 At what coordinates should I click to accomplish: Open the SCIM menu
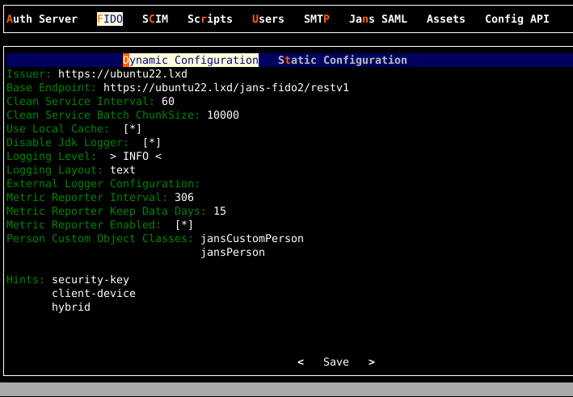point(155,19)
